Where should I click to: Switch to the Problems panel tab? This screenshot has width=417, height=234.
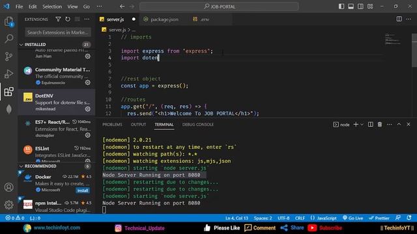click(112, 124)
